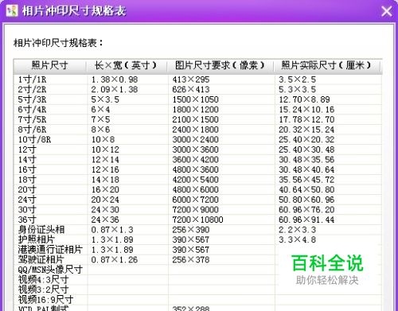Select the 驾驶证相片 row
Screen dimensions: 398x311
tap(197, 259)
